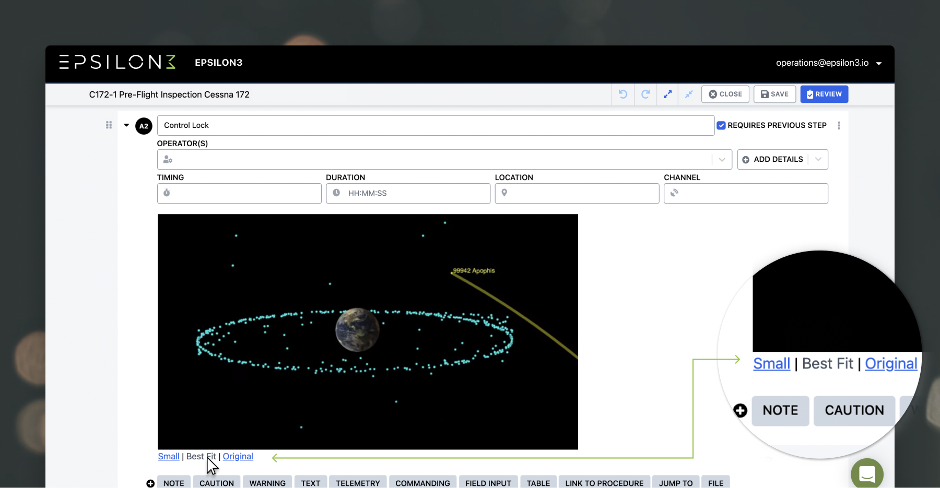Click the redo arrow icon
The width and height of the screenshot is (940, 488).
tap(645, 94)
